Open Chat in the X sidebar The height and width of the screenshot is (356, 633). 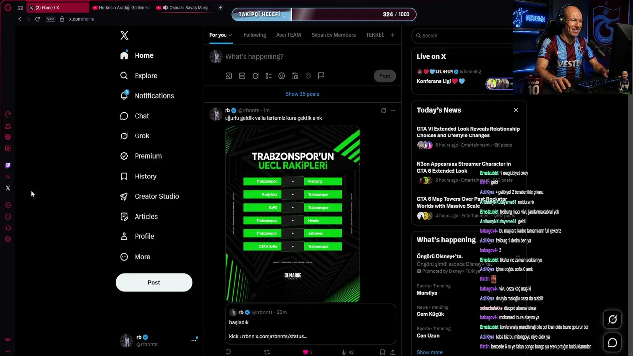135,116
